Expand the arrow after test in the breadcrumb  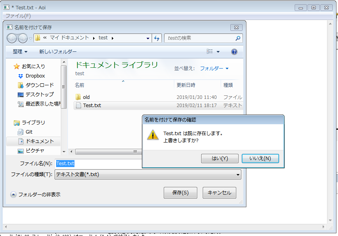[113, 38]
